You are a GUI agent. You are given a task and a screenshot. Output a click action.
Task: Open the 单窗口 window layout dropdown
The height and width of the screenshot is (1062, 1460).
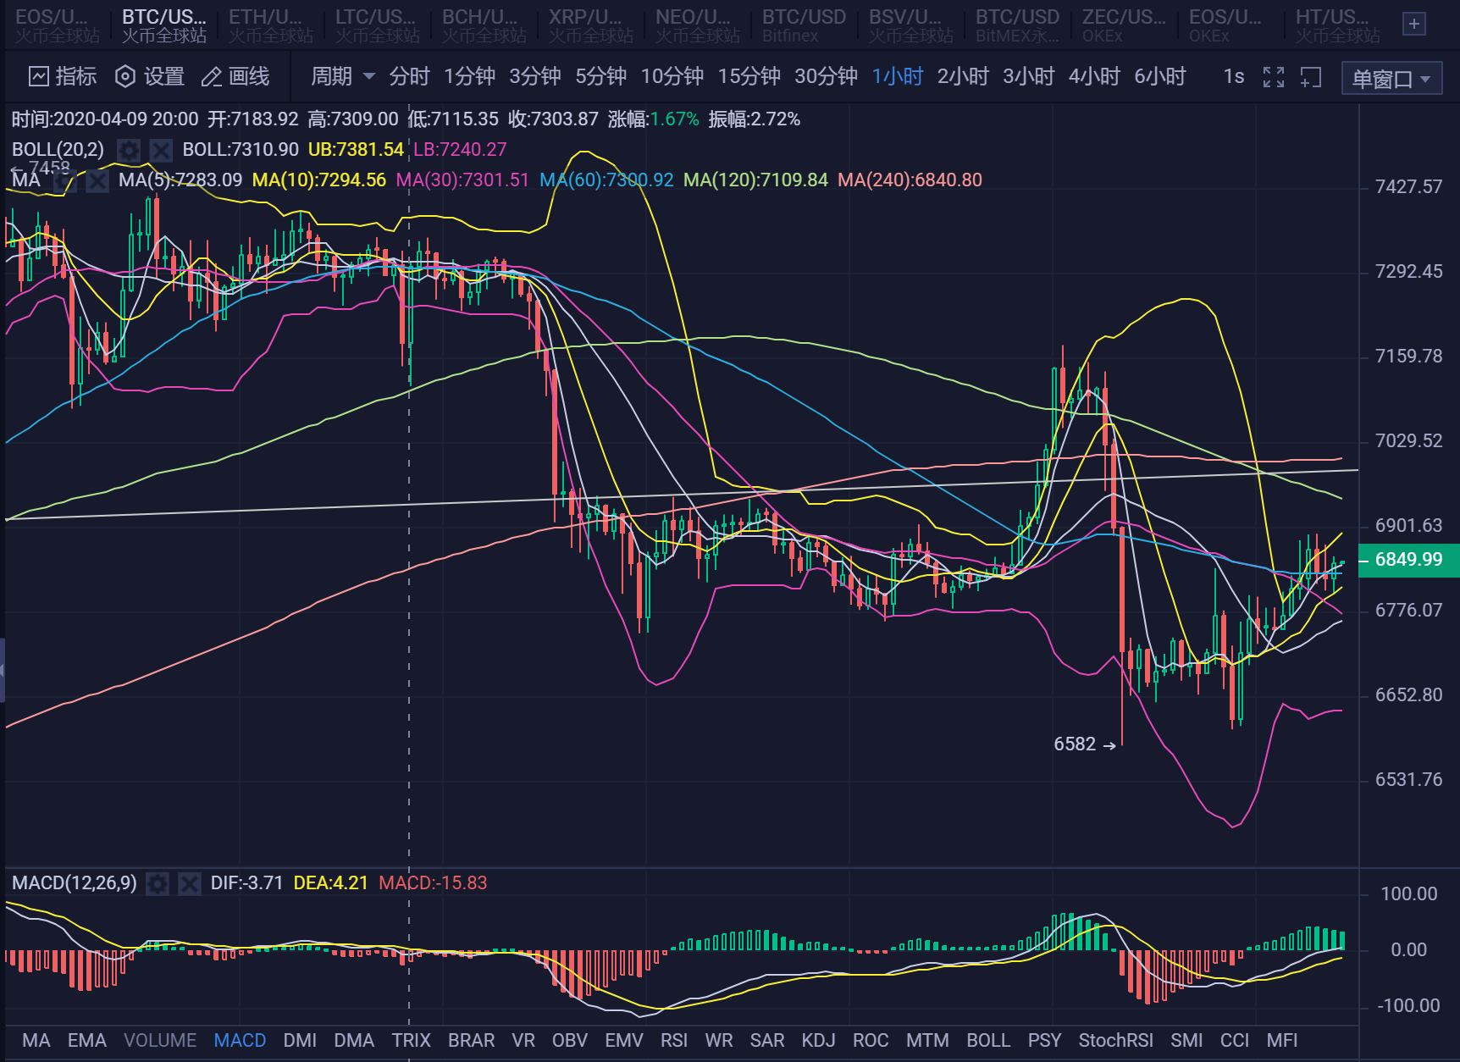[1390, 77]
